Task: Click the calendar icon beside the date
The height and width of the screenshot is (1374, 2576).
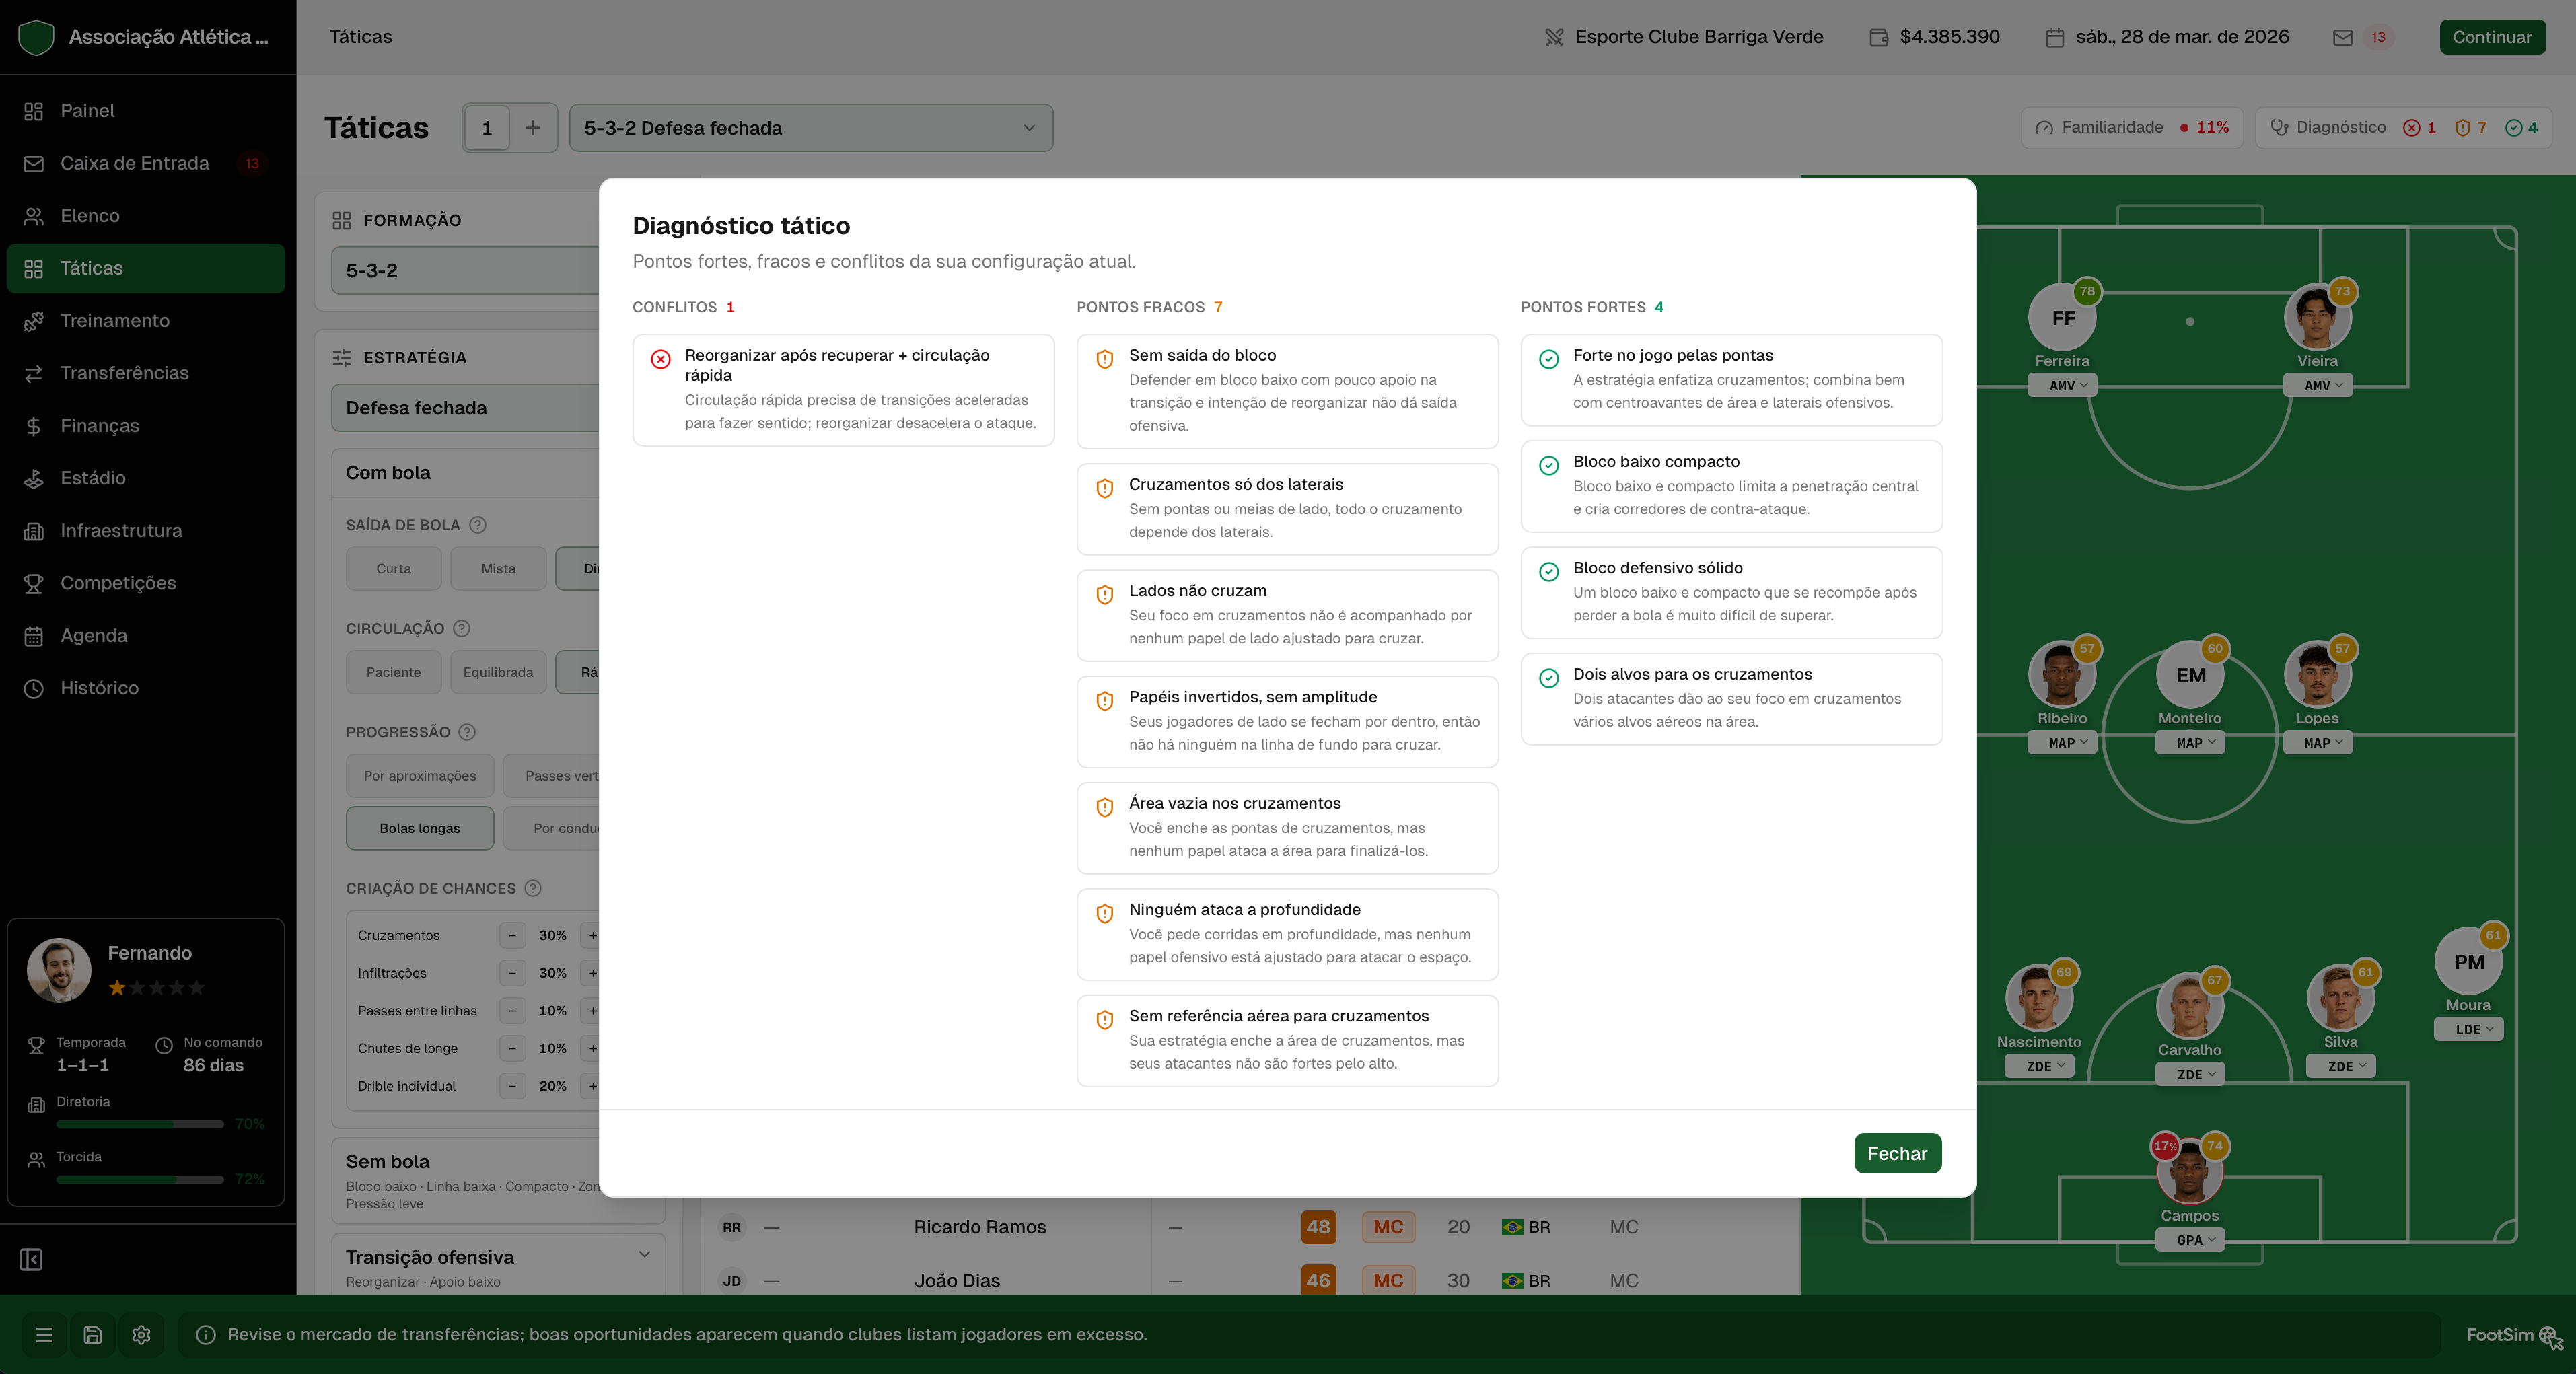Action: tap(2055, 37)
